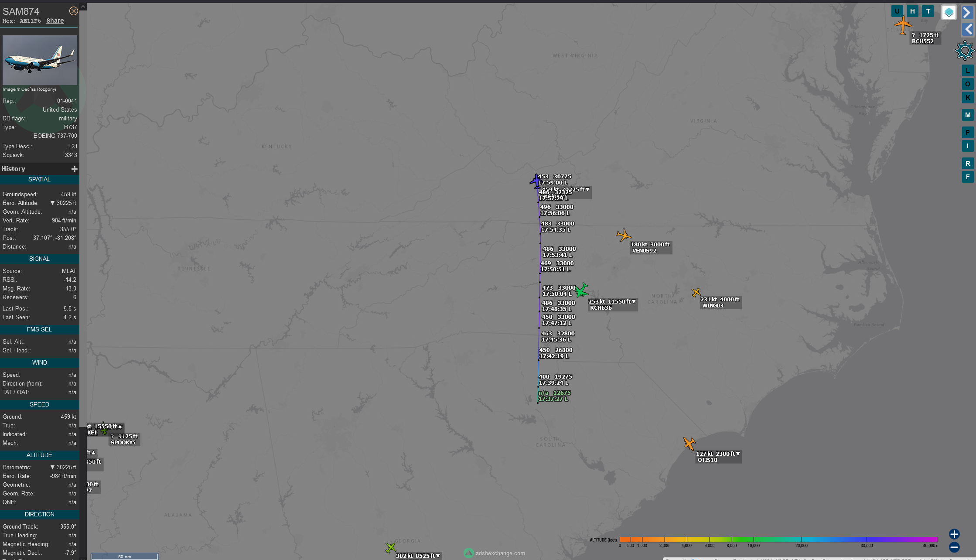Select the OTIS10 aircraft icon
Viewport: 976px width, 560px height.
click(x=689, y=444)
